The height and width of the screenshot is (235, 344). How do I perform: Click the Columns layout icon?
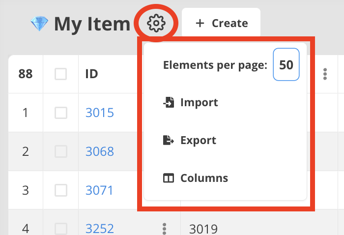[x=169, y=178]
